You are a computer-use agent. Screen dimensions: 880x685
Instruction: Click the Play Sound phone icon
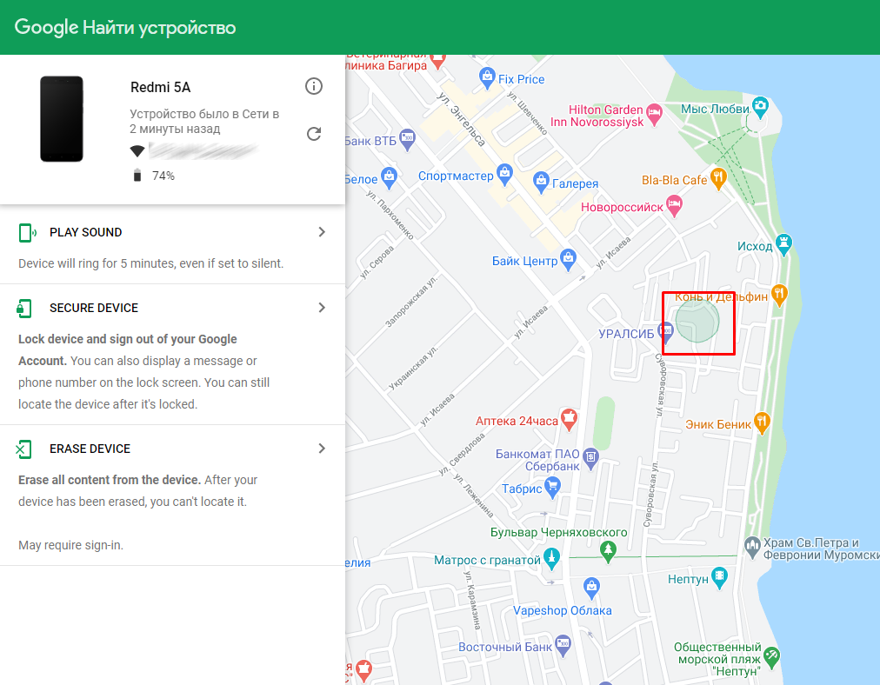coord(27,232)
